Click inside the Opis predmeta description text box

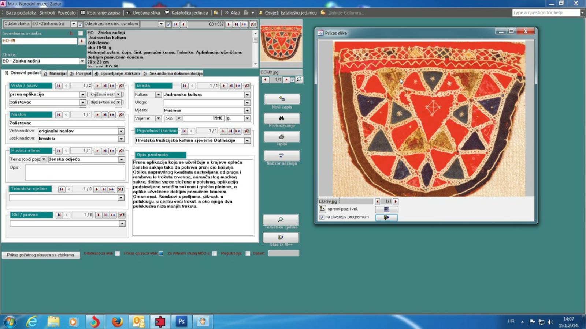pos(193,197)
